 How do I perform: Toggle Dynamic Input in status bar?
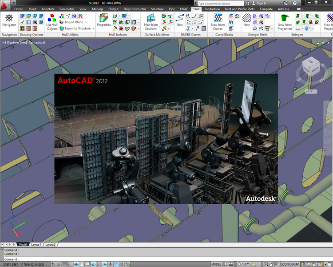(104, 264)
